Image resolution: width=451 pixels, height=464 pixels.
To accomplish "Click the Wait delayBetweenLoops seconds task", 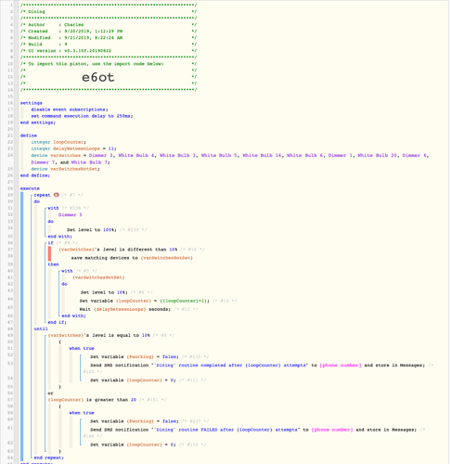I will [125, 309].
